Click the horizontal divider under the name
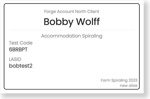The image size is (150, 99). pyautogui.click(x=72, y=30)
